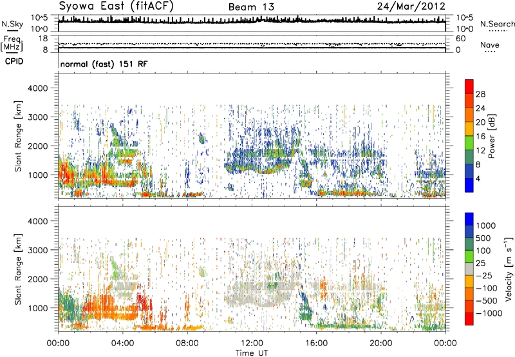Screen dimensions: 515x357
Task: Click the "500" Velocity colorbar label
Action: coord(483,238)
